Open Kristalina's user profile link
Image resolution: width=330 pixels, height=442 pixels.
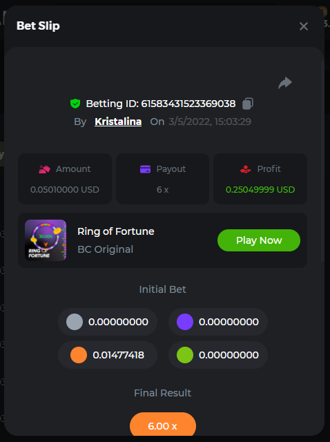118,122
